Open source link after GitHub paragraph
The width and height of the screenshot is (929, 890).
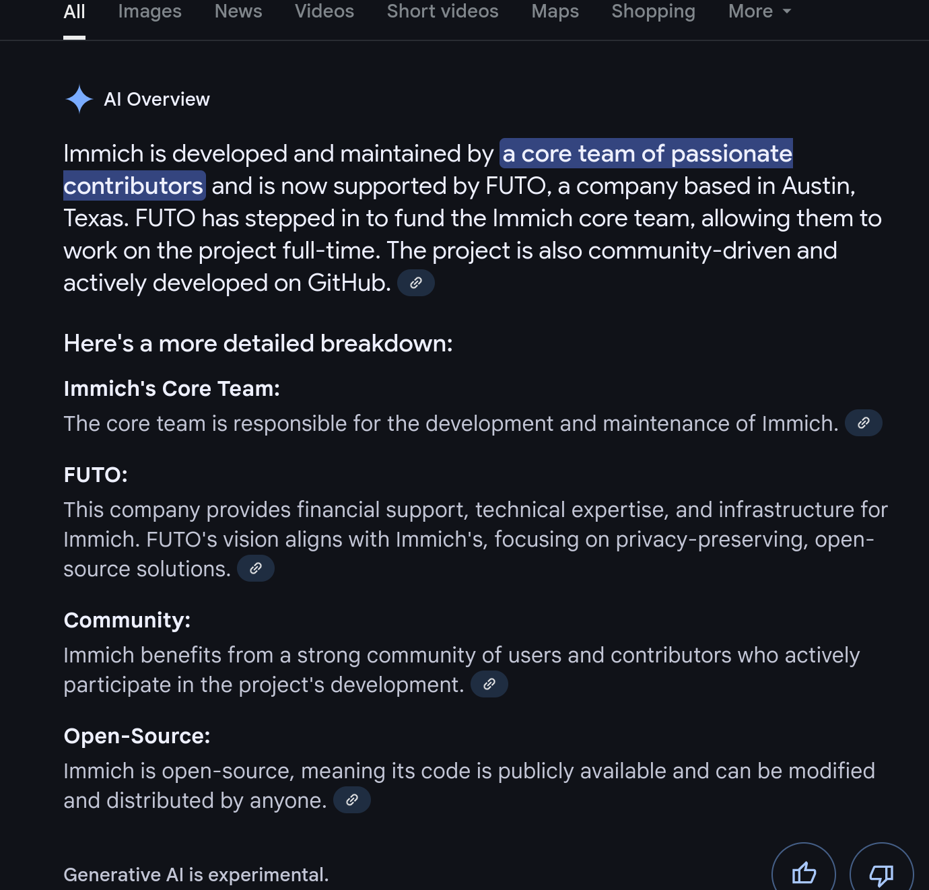point(416,283)
